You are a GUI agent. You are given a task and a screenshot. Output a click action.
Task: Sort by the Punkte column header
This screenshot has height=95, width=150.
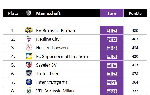coord(135,13)
